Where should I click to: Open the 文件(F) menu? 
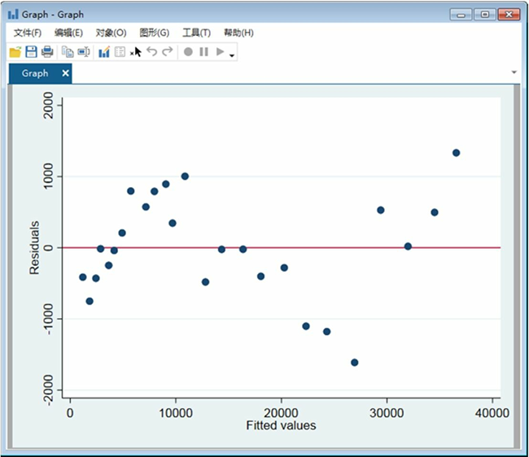(28, 33)
